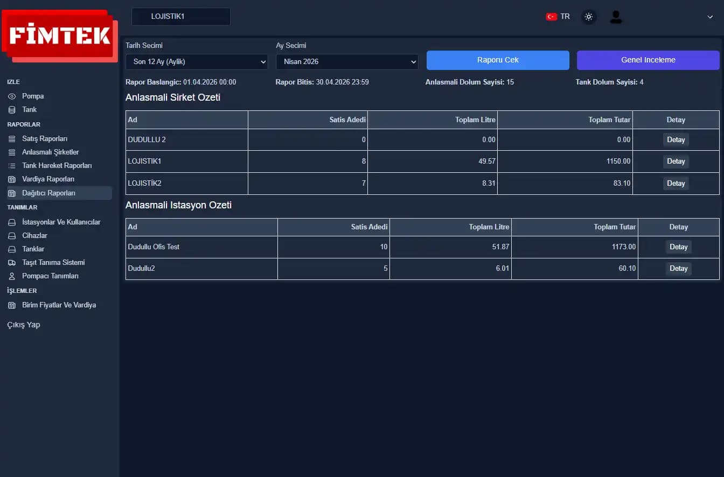724x477 pixels.
Task: Click the Satış Raporları report icon
Action: tap(12, 138)
